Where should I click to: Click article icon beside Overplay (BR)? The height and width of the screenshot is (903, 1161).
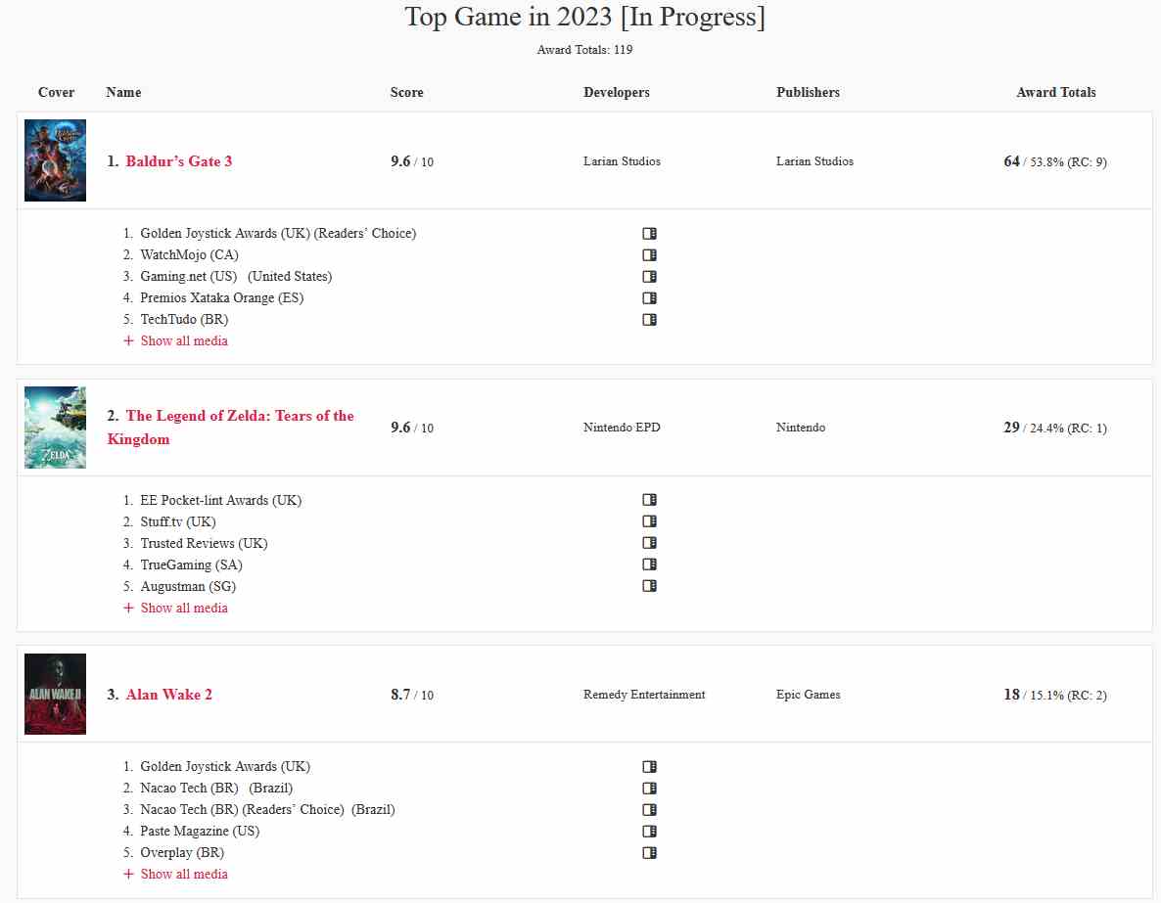pos(649,853)
